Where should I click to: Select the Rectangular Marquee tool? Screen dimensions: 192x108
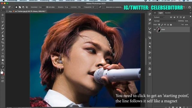tap(3, 18)
